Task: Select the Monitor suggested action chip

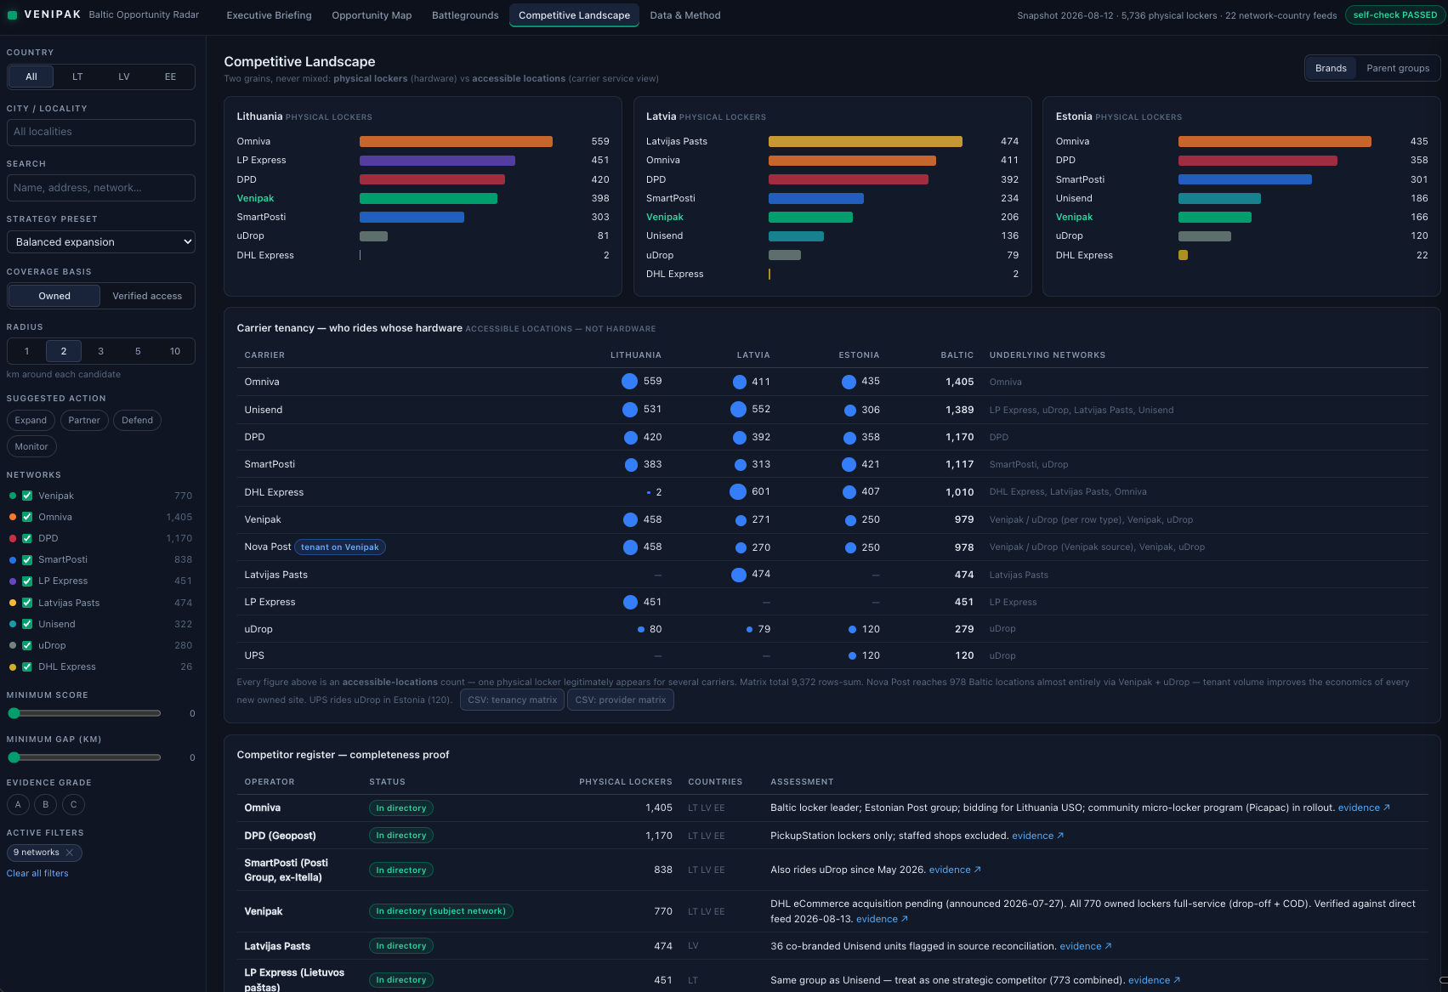Action: [x=31, y=446]
